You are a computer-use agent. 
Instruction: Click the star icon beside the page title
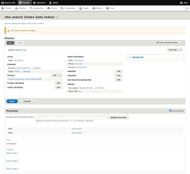tap(57, 17)
